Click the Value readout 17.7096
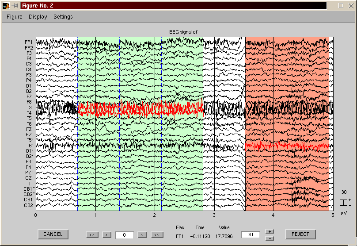Viewport: 357px width, 246px height. 224,236
